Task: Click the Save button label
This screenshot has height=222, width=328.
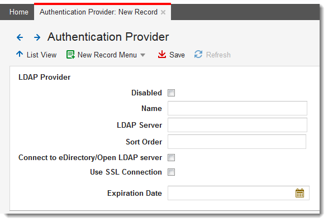Action: coord(177,55)
